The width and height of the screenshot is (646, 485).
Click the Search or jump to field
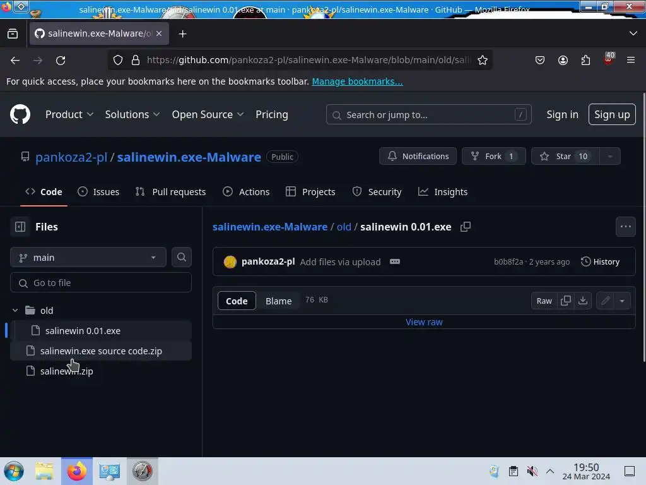point(428,114)
